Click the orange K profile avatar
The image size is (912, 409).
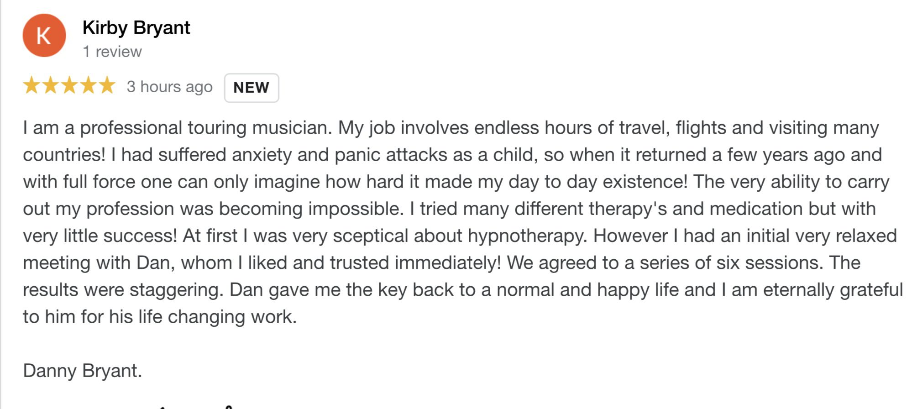point(44,36)
